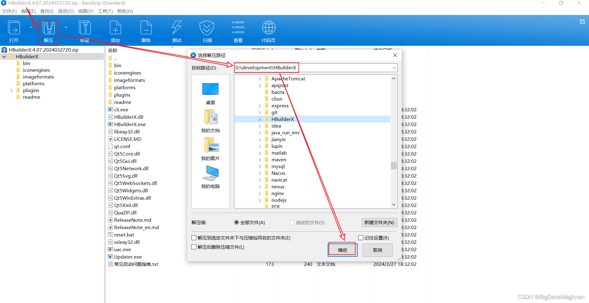Open dropdown arrow beside Extract toolbar button
The image size is (589, 303).
coord(66,27)
